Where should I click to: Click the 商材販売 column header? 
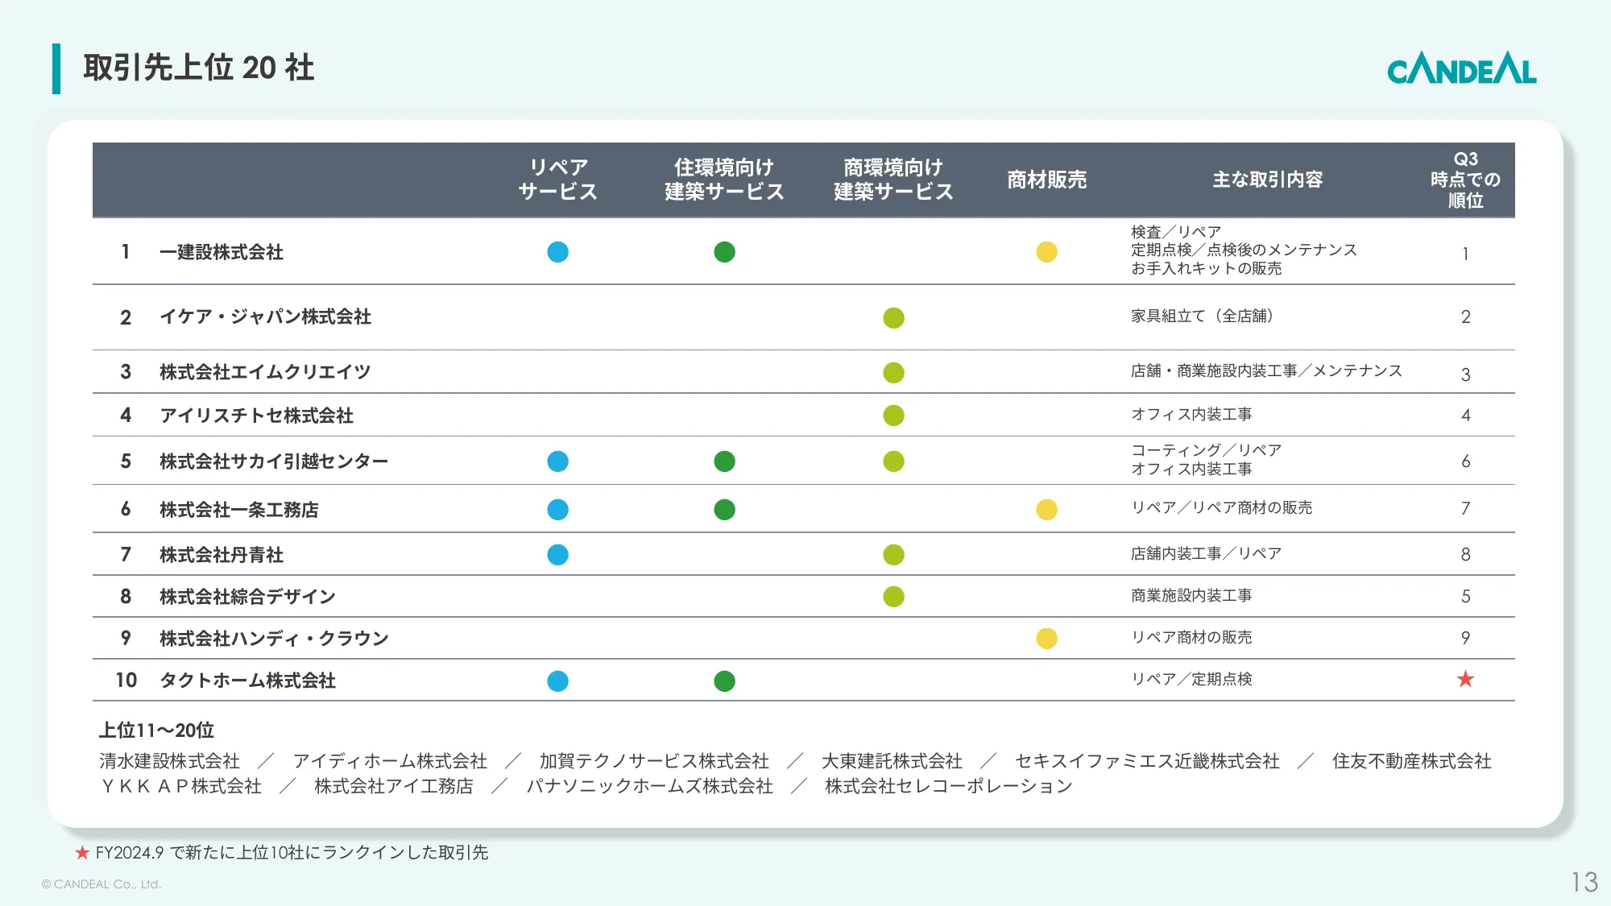point(1046,179)
